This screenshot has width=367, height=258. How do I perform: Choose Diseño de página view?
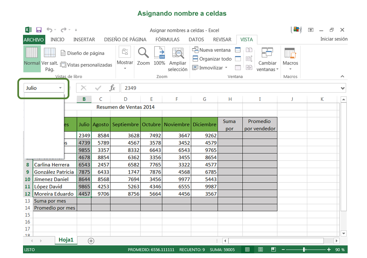[x=83, y=53]
